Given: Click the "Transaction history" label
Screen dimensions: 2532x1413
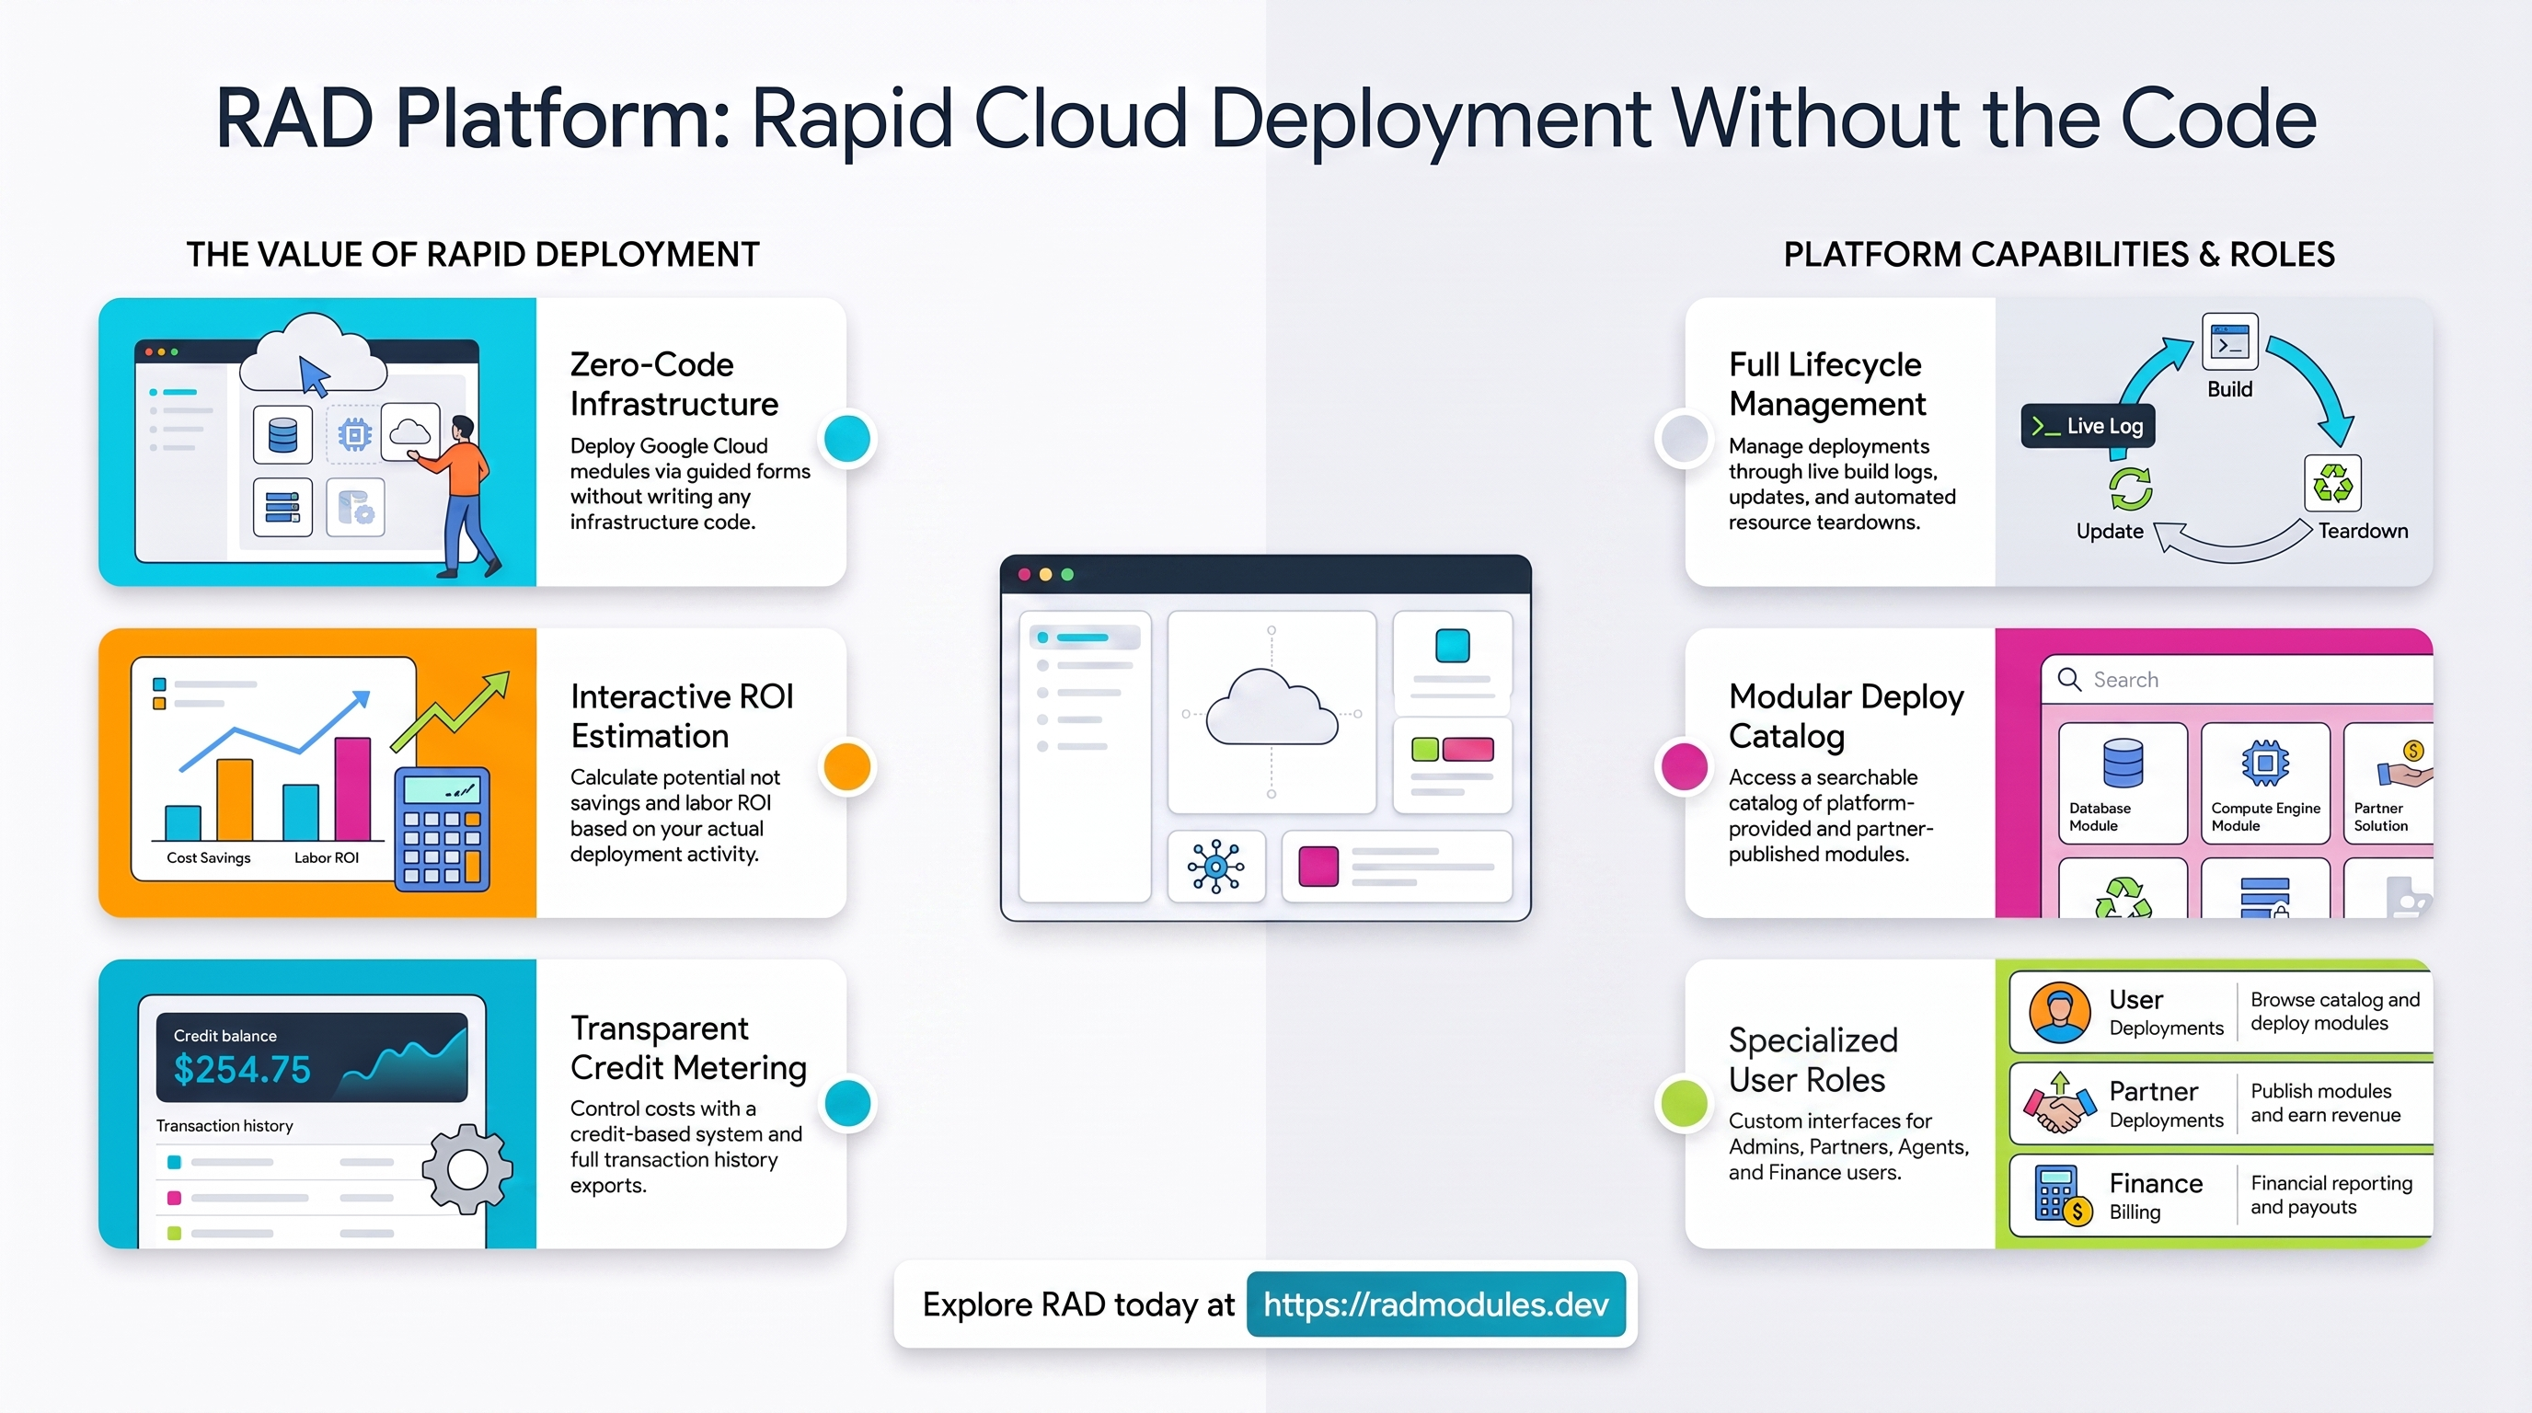Looking at the screenshot, I should tap(224, 1126).
